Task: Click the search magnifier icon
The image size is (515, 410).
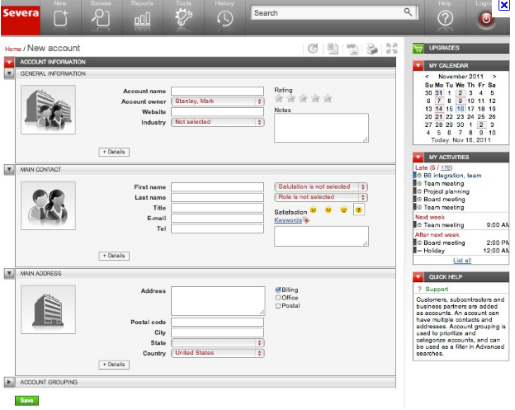Action: [x=408, y=12]
